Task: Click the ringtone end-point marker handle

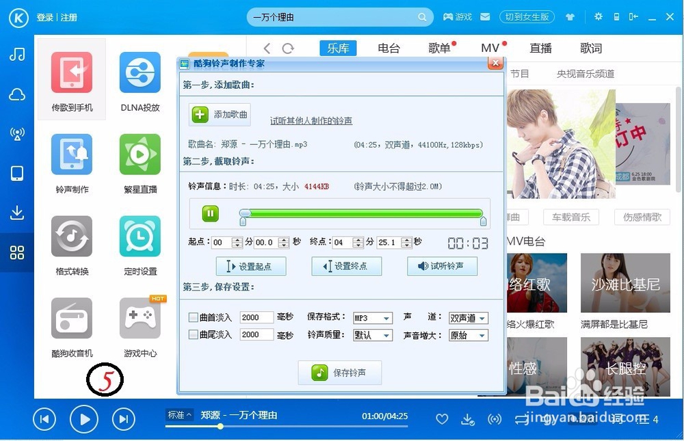Action: click(484, 222)
